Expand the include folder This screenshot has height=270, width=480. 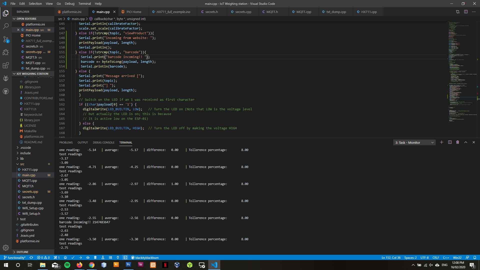click(25, 153)
